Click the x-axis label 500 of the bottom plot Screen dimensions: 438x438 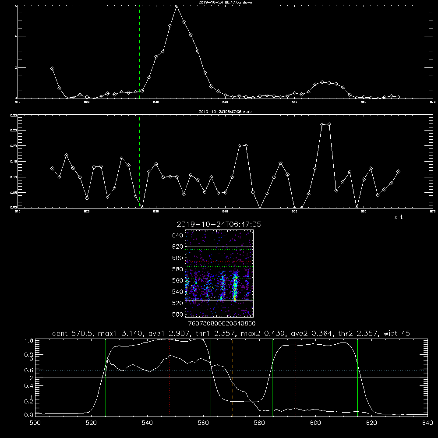tap(35, 423)
